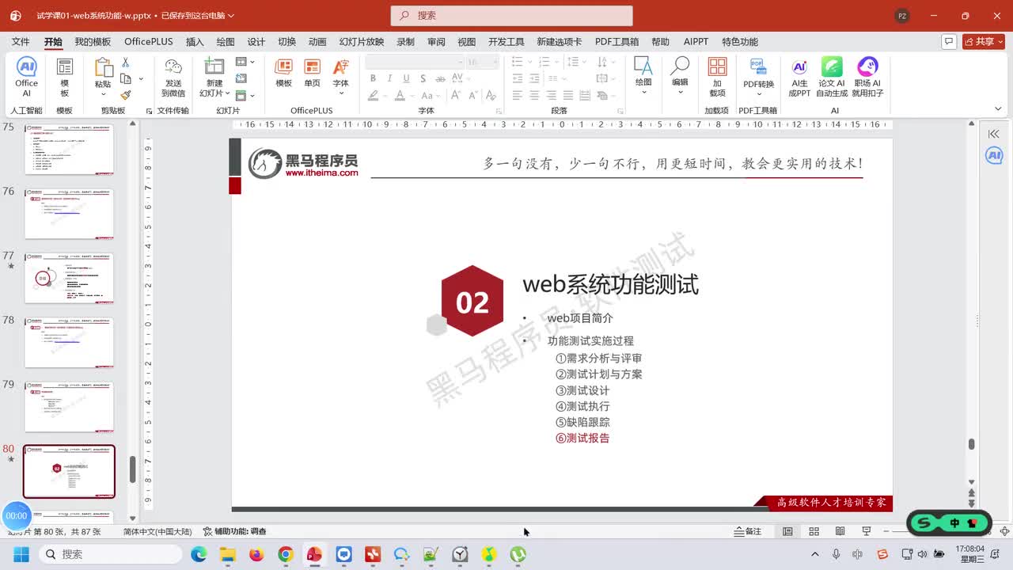
Task: Toggle Bold formatting
Action: (x=373, y=78)
